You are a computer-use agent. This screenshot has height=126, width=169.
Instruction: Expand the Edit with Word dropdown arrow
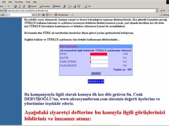(x=82, y=6)
